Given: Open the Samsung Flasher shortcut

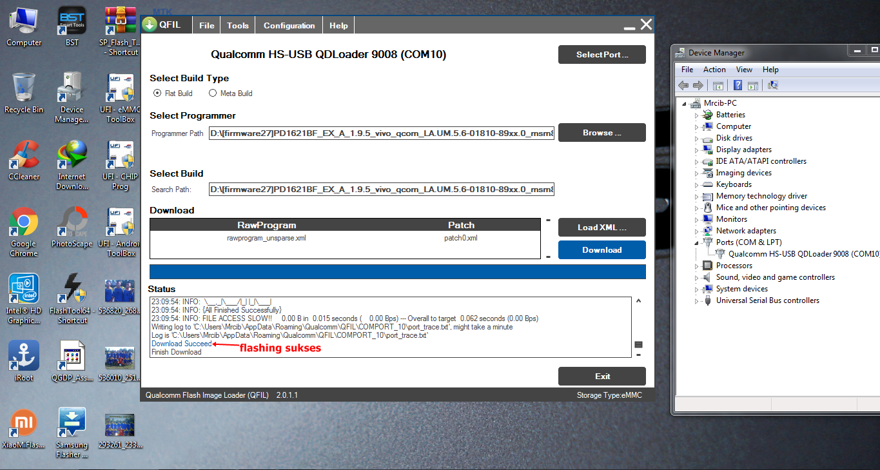Looking at the screenshot, I should pos(72,433).
